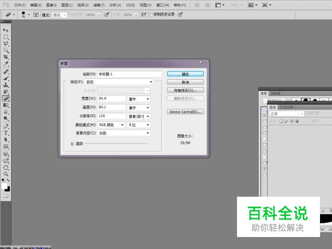Open the width unit 厘米 dropdown

[139, 99]
